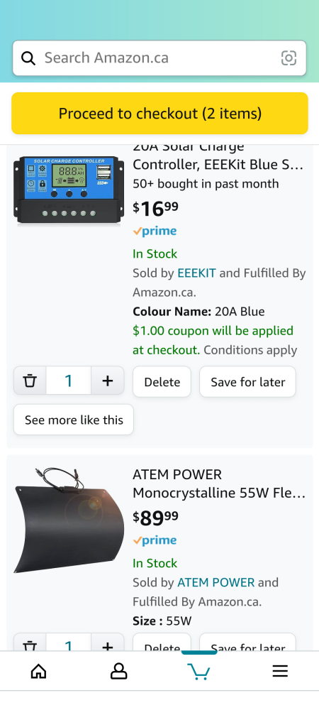Tap the camera scan icon in search bar
This screenshot has width=319, height=710.
click(289, 58)
